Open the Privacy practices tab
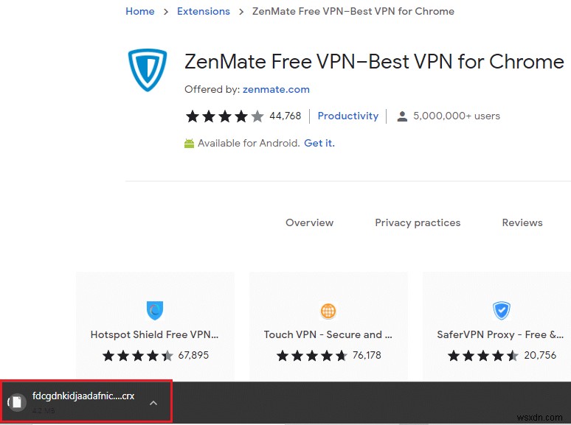The image size is (571, 425). [418, 222]
